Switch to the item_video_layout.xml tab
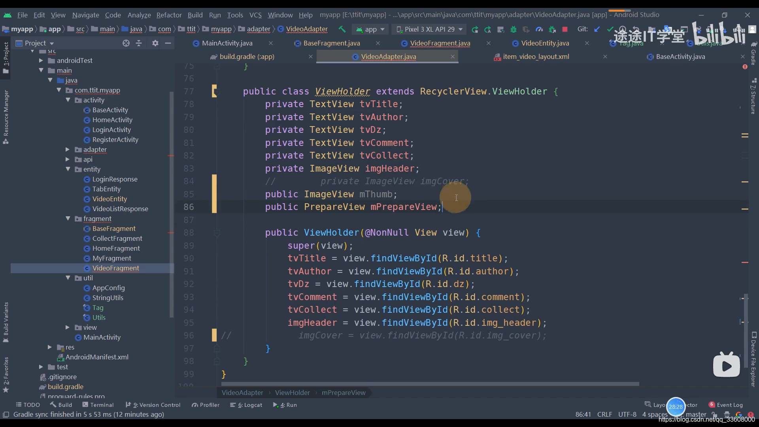Viewport: 759px width, 427px height. tap(536, 57)
